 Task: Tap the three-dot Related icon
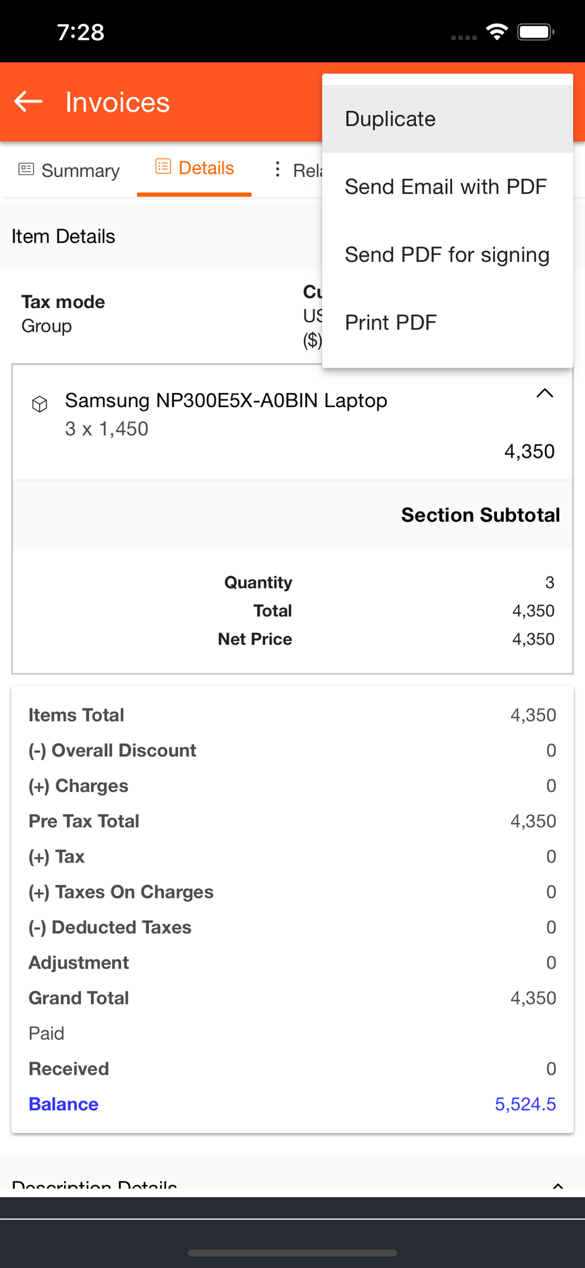pos(277,169)
